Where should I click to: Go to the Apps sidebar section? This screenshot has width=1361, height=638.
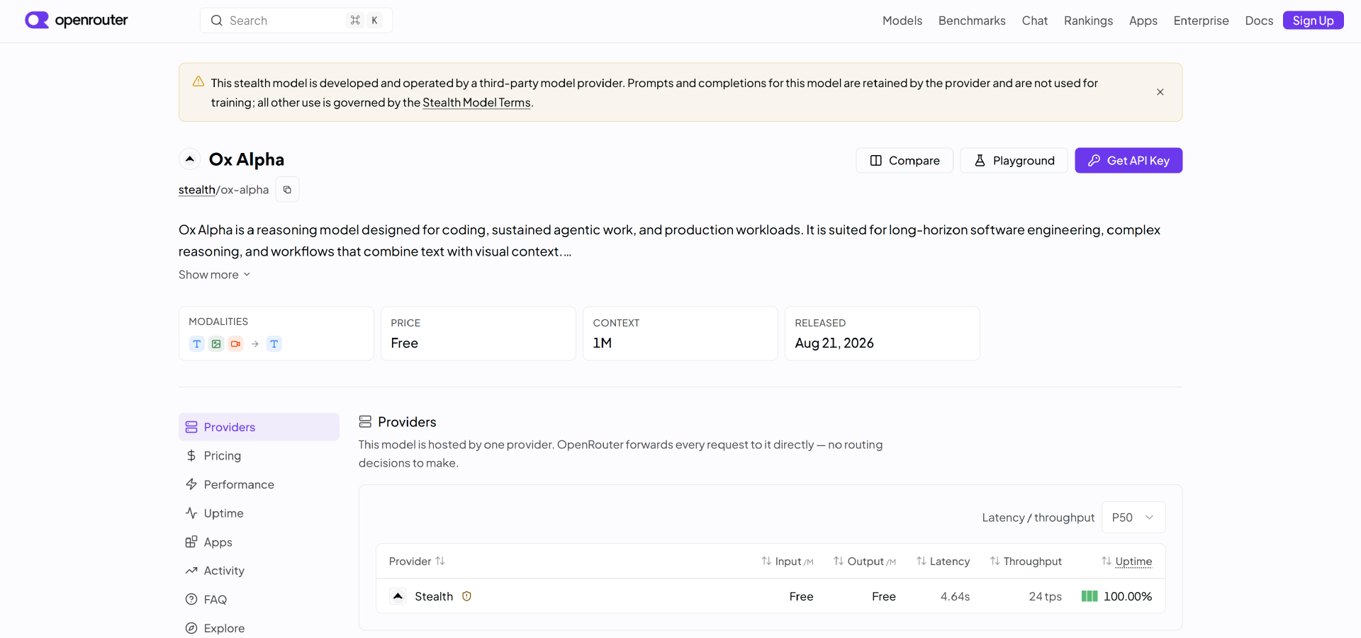[x=259, y=542]
